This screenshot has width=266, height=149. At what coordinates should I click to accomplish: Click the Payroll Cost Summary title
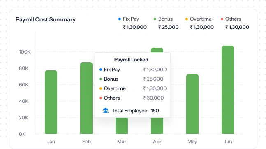(x=46, y=19)
